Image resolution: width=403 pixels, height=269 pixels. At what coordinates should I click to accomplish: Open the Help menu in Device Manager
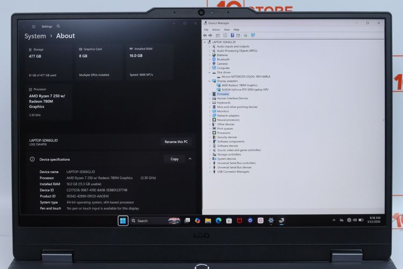click(x=236, y=30)
